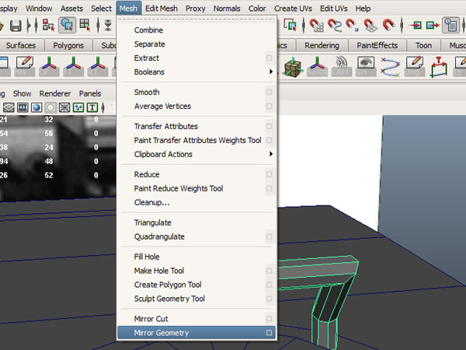Open the Edit Mesh menu
Viewport: 466px width, 350px height.
[162, 8]
